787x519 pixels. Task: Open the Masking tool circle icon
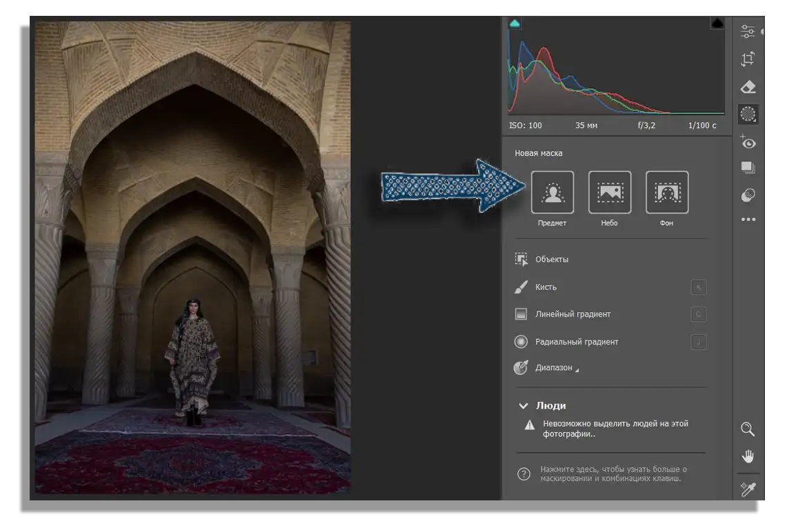748,114
